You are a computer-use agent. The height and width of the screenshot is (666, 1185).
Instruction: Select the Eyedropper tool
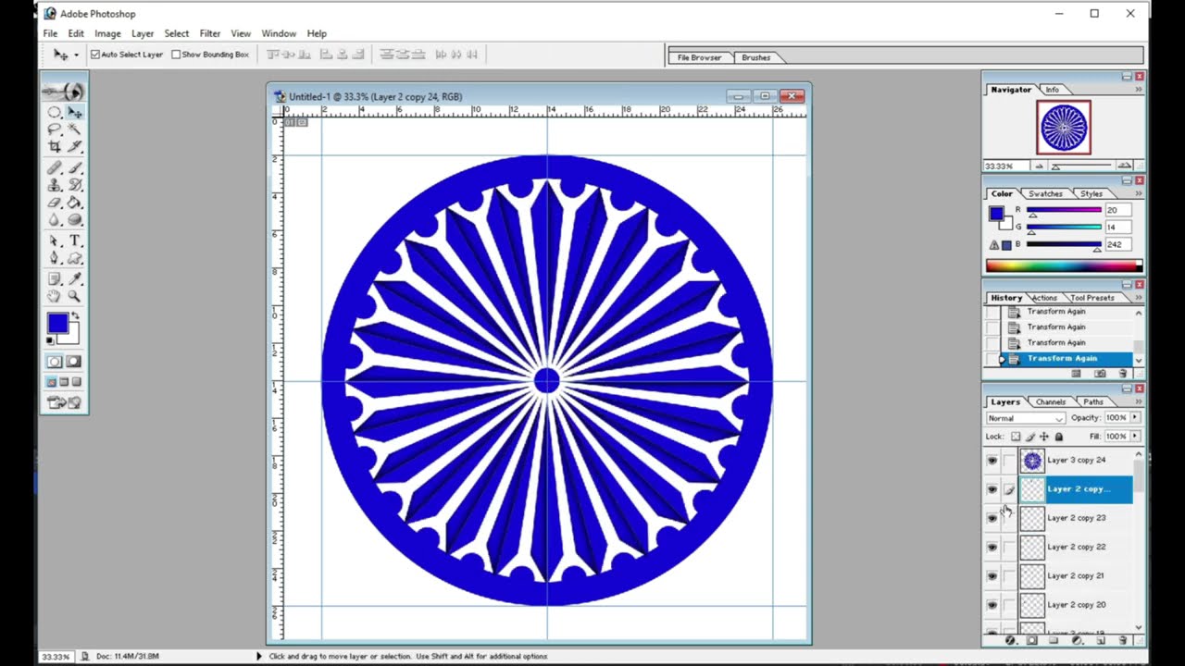[x=74, y=278]
